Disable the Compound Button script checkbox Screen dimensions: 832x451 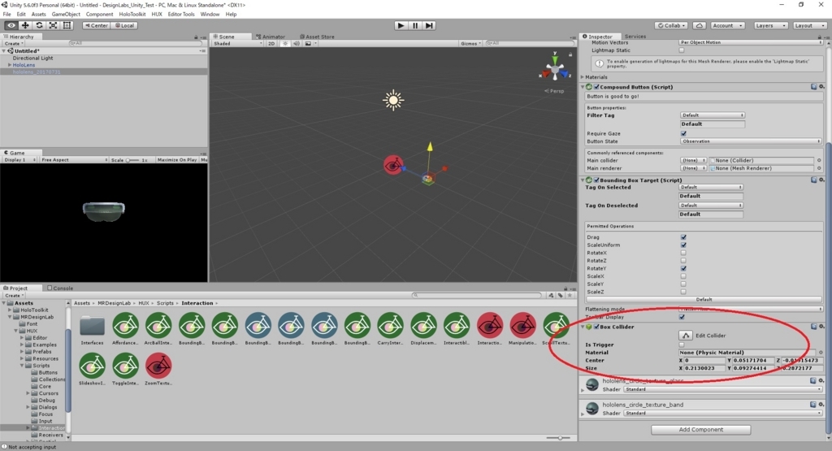click(596, 86)
